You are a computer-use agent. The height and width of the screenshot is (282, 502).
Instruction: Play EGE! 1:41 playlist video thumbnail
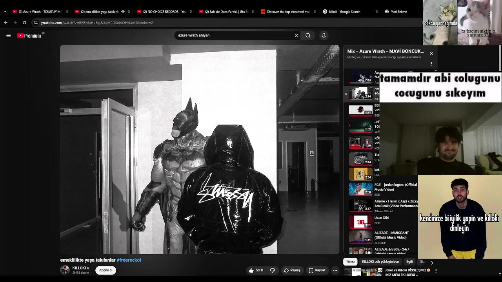(360, 110)
